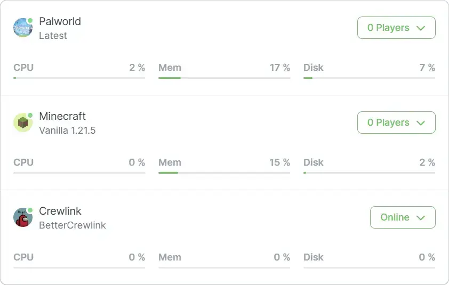Image resolution: width=449 pixels, height=285 pixels.
Task: Click Crewlink's green online status dot
Action: pyautogui.click(x=30, y=210)
